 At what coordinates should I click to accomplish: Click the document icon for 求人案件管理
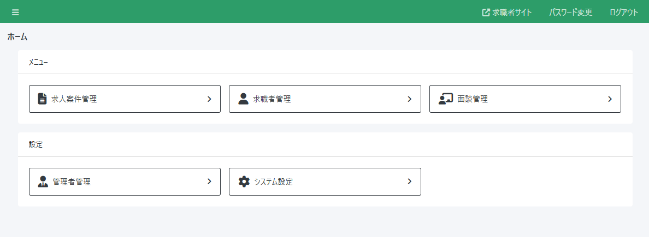tap(42, 99)
